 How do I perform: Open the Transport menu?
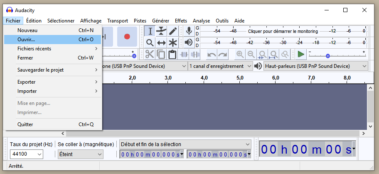[118, 21]
